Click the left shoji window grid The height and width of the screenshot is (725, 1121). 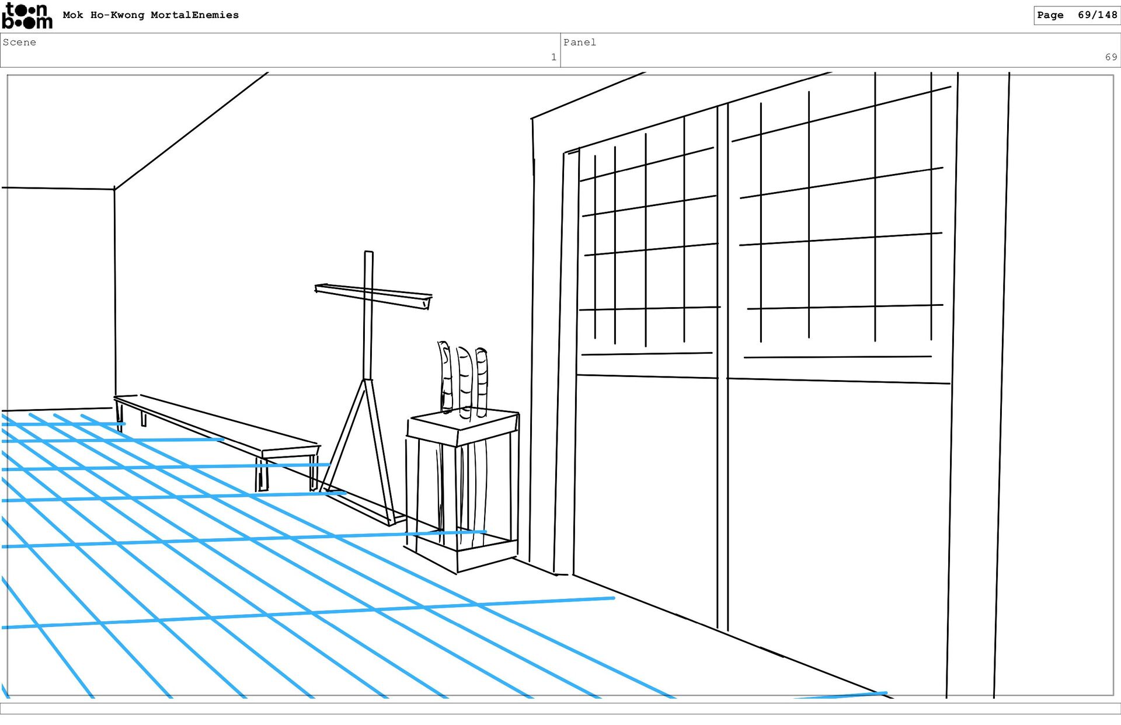tap(648, 245)
